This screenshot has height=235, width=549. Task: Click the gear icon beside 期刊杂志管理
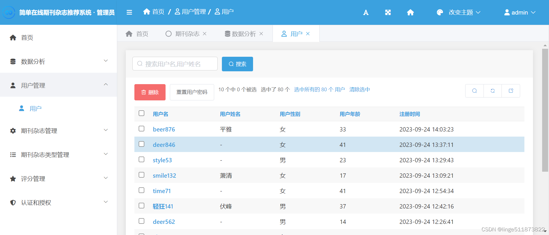tap(13, 131)
